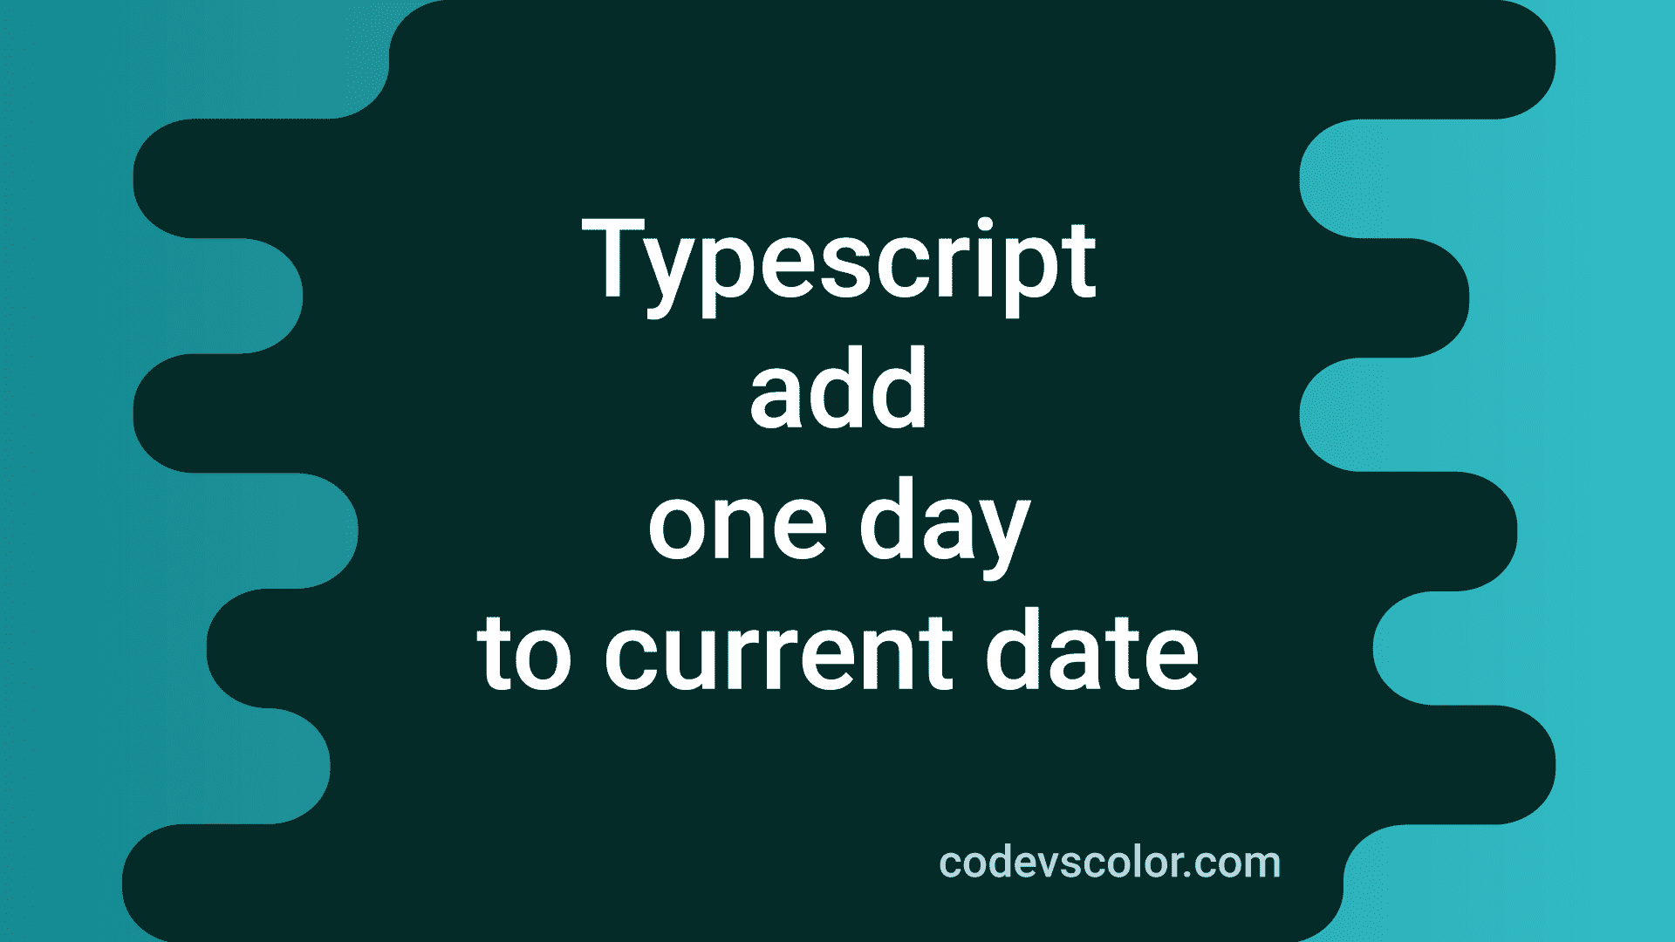Click the teal background area
The height and width of the screenshot is (942, 1675).
(115, 460)
